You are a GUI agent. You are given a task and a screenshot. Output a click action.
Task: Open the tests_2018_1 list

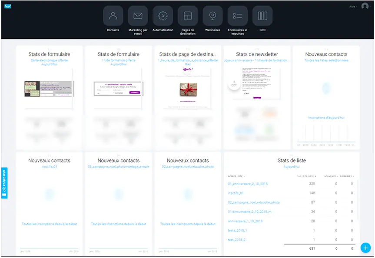pyautogui.click(x=237, y=231)
